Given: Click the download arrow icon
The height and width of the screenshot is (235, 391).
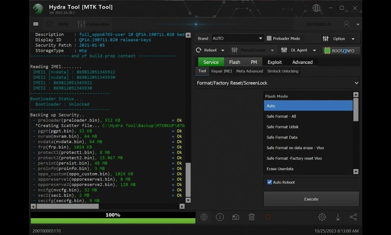Looking at the screenshot, I should [338, 217].
